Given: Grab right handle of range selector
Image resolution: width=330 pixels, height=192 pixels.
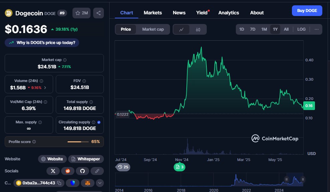Looking at the screenshot, I should [x=303, y=179].
